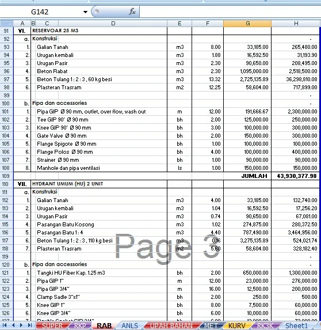Open the Name Box dropdown arrow
Screen dimensions: 321x330
point(85,12)
